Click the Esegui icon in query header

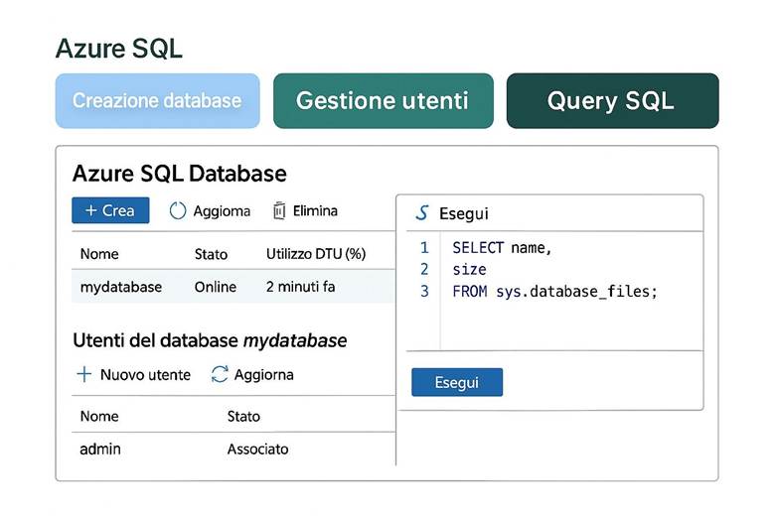point(422,213)
